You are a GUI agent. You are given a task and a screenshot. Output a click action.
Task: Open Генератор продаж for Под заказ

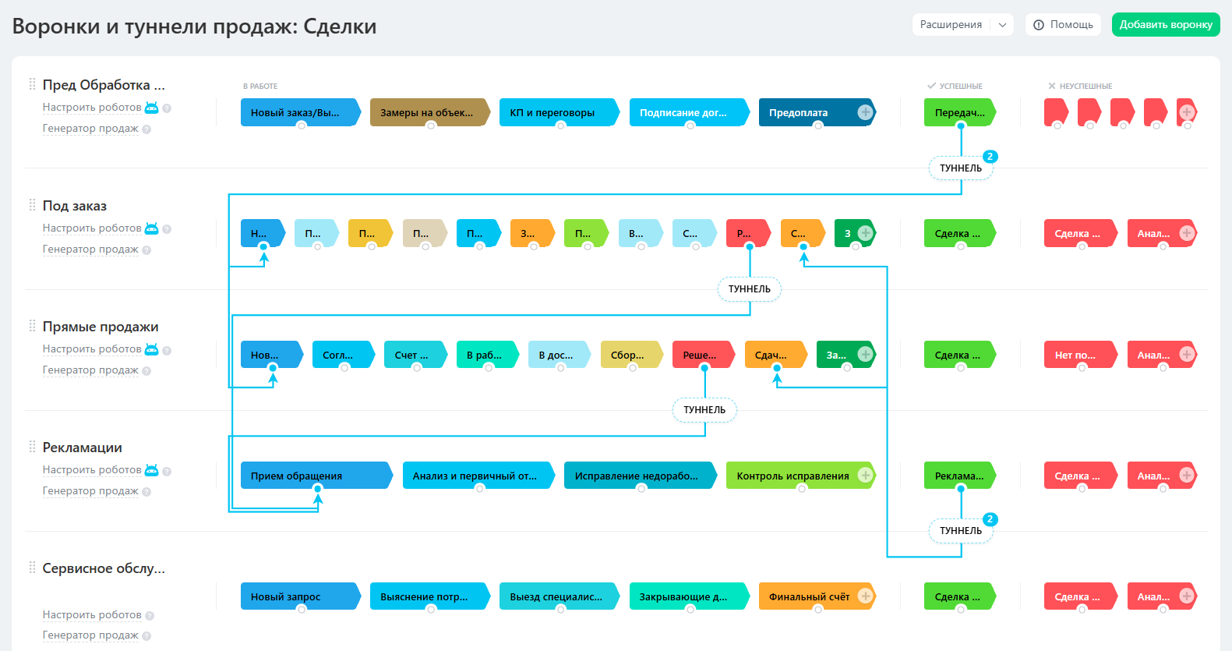pyautogui.click(x=90, y=249)
